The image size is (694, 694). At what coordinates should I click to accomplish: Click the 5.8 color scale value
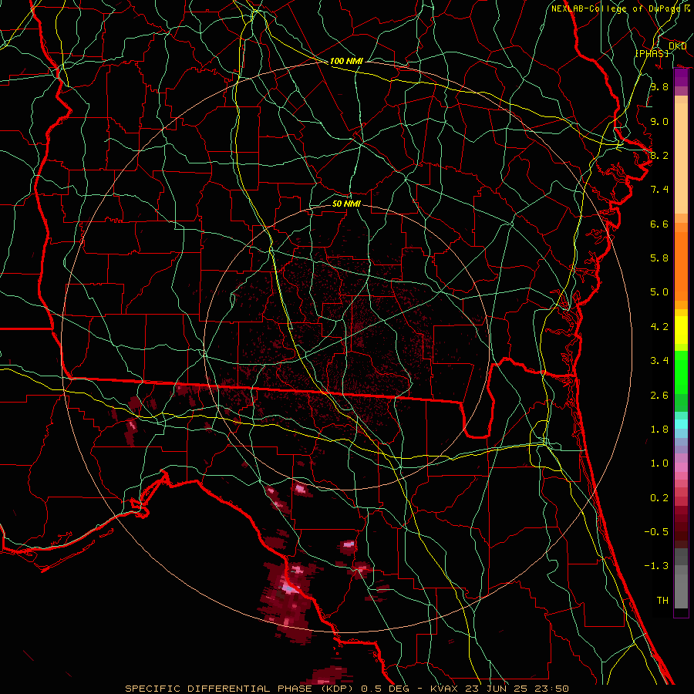(x=659, y=258)
